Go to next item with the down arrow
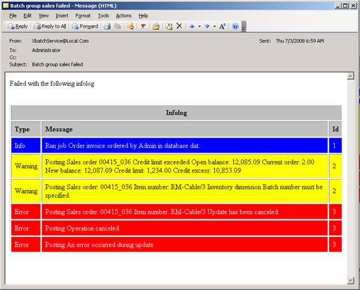This screenshot has height=290, width=360. 207,26
